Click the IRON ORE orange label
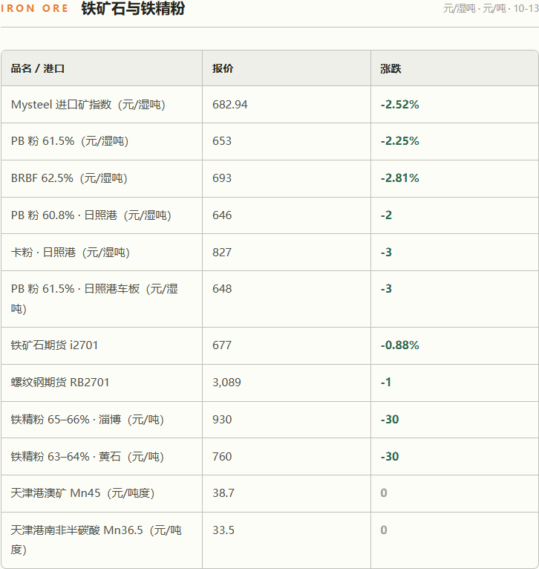 pyautogui.click(x=34, y=8)
